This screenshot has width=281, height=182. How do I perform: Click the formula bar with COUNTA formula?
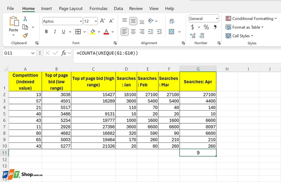[x=177, y=56]
